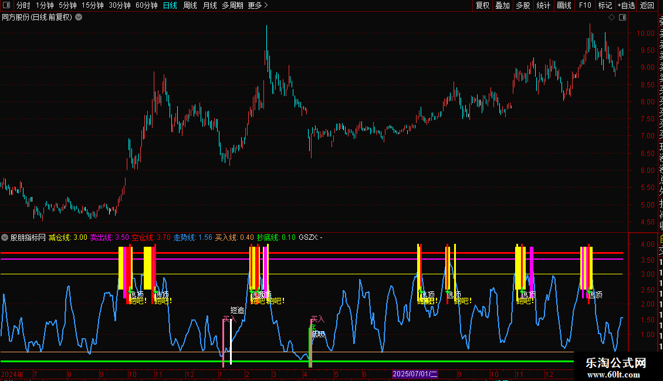The height and width of the screenshot is (381, 663).
Task: Add the stock to watchlist with +自选
Action: pyautogui.click(x=625, y=5)
